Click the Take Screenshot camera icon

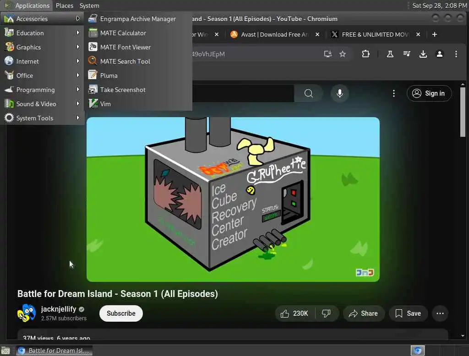point(93,89)
